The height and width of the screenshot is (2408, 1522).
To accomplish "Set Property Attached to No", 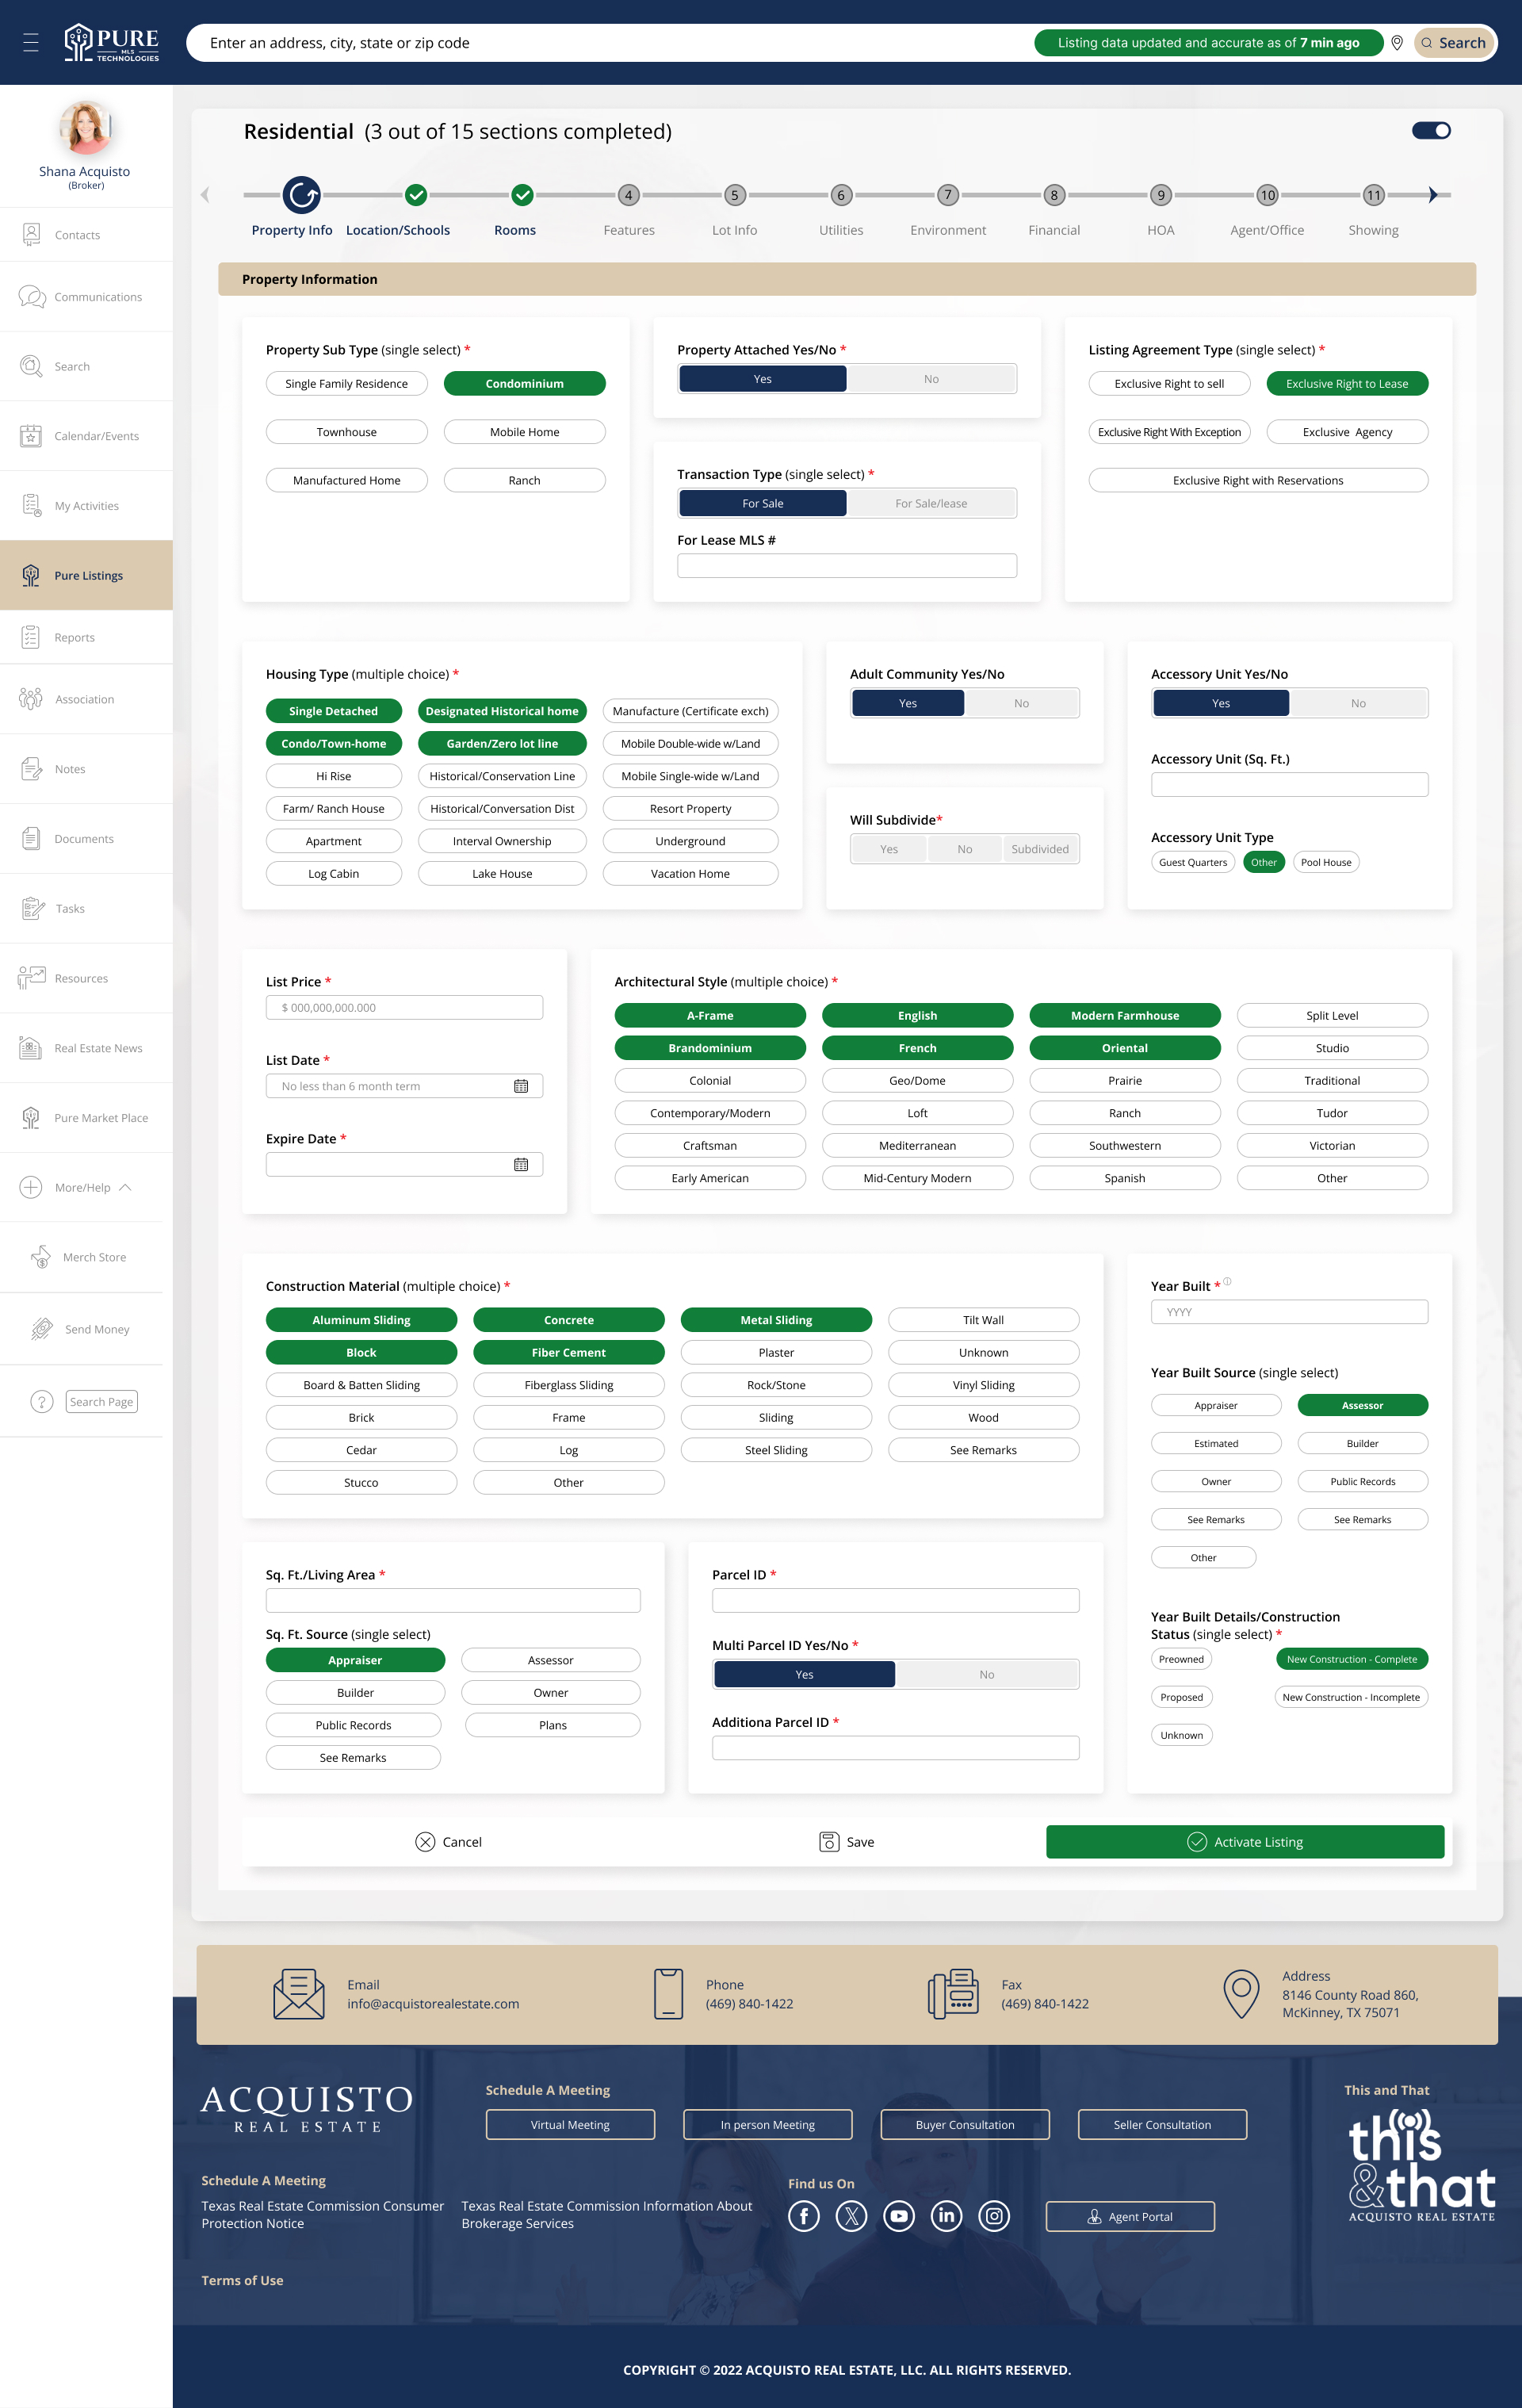I will click(931, 379).
